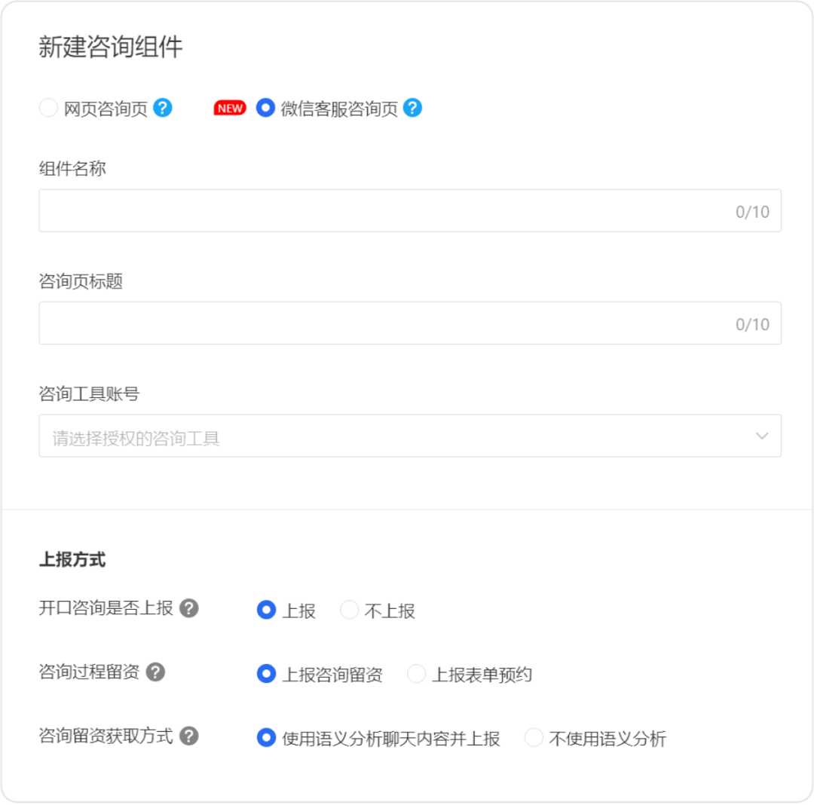Click the dropdown chevron arrow for 咨询工具
The image size is (814, 805).
(x=761, y=436)
